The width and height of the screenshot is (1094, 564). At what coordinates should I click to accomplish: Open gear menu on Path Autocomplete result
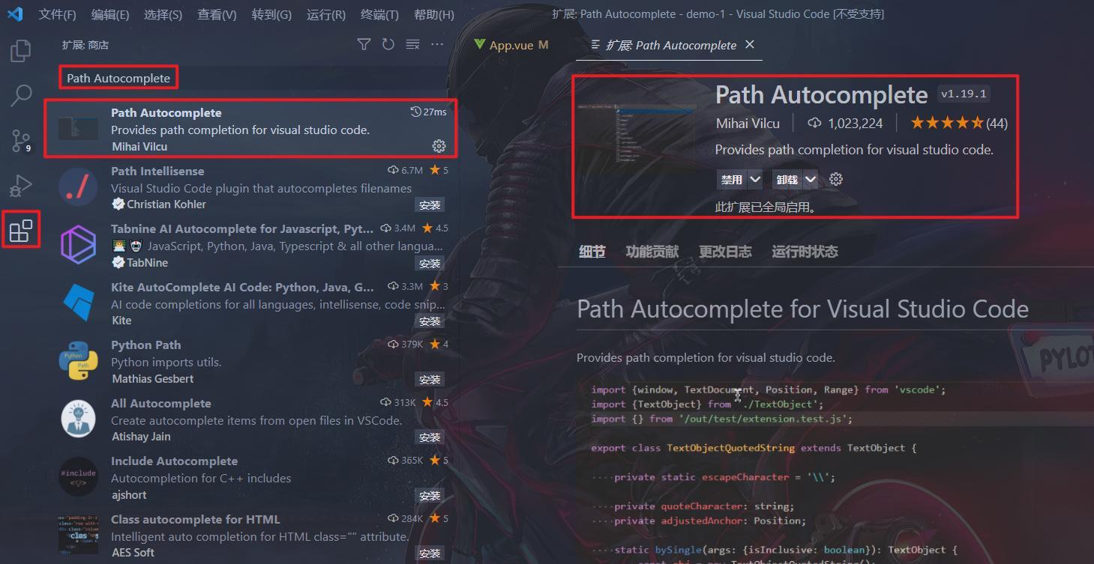(x=439, y=146)
